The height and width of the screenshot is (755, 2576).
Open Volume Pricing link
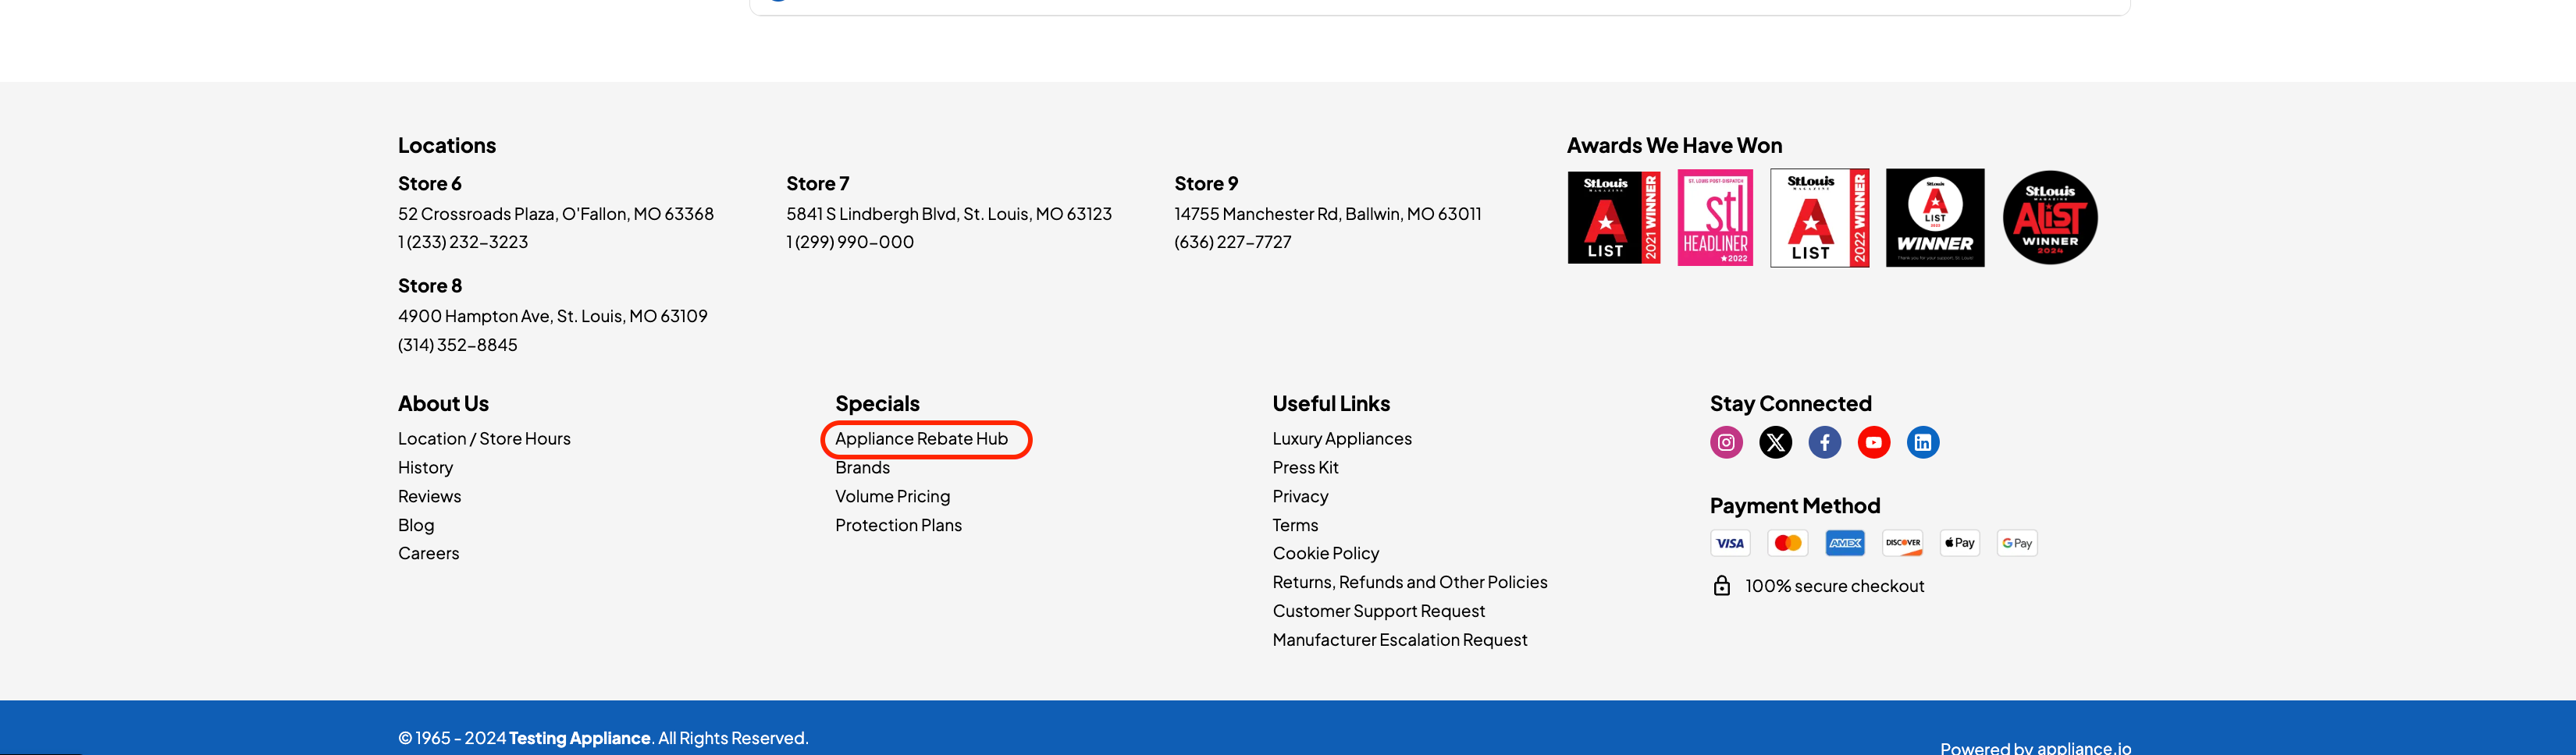[x=892, y=496]
